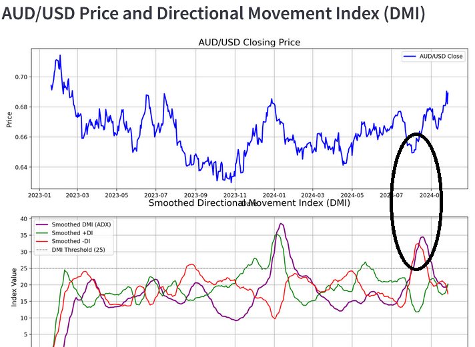Click the AUD/USD Closing Price chart title

tap(250, 43)
